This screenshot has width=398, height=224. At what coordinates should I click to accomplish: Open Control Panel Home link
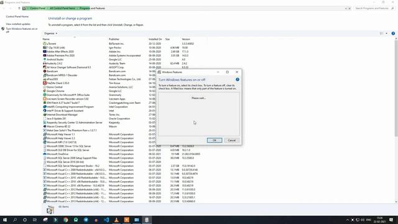pyautogui.click(x=17, y=17)
